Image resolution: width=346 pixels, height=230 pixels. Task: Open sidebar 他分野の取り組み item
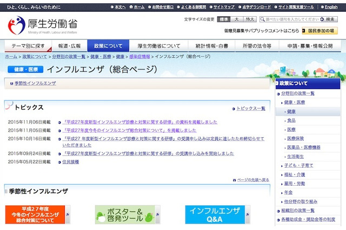click(301, 202)
